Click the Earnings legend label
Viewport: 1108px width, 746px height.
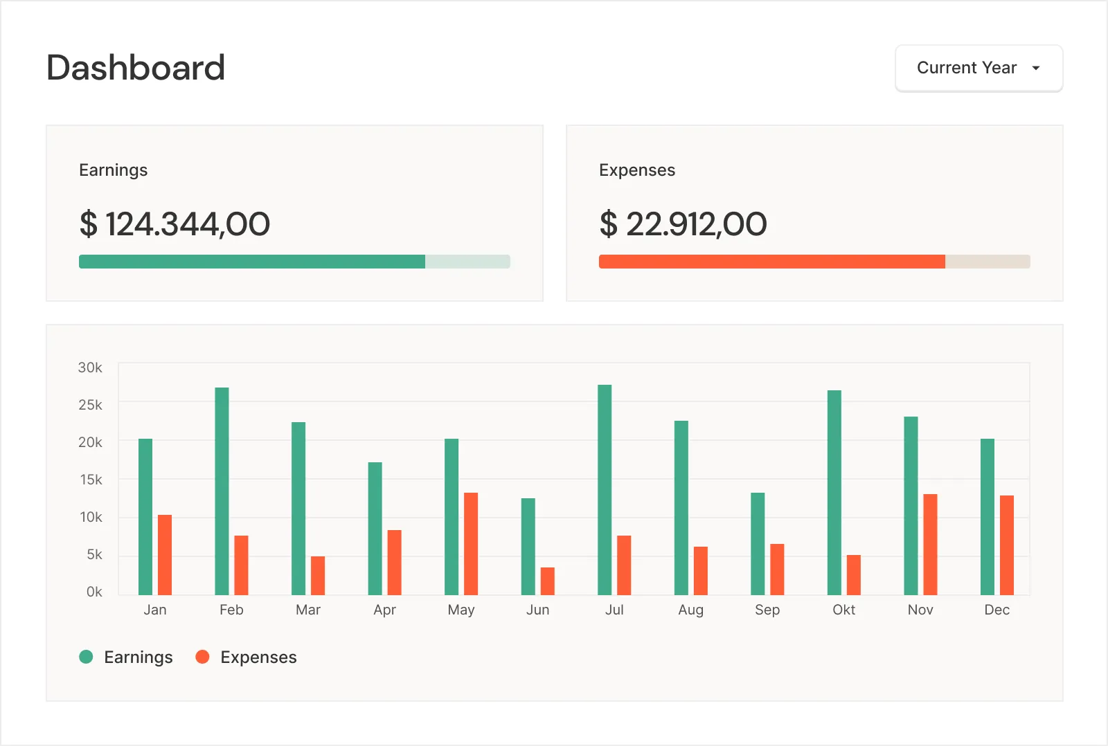[x=138, y=657]
